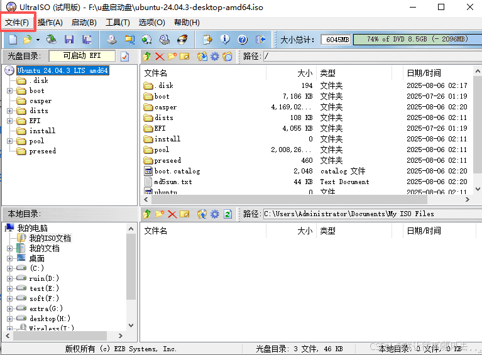Click green Refresh icon in local pane toolbar
This screenshot has height=355, width=482.
pyautogui.click(x=227, y=214)
